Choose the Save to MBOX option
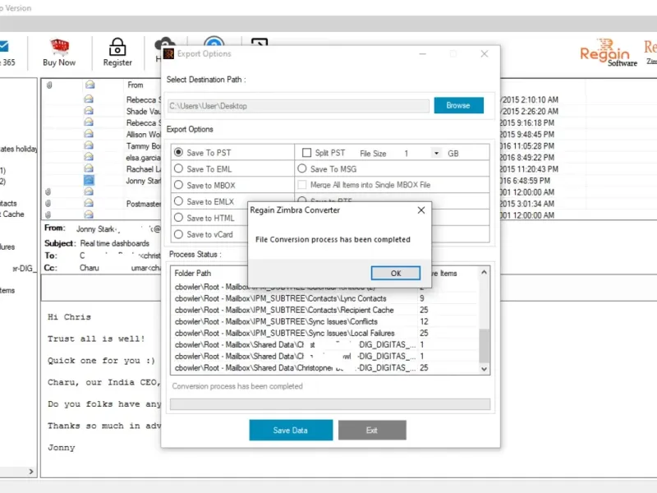657x493 pixels. (178, 185)
